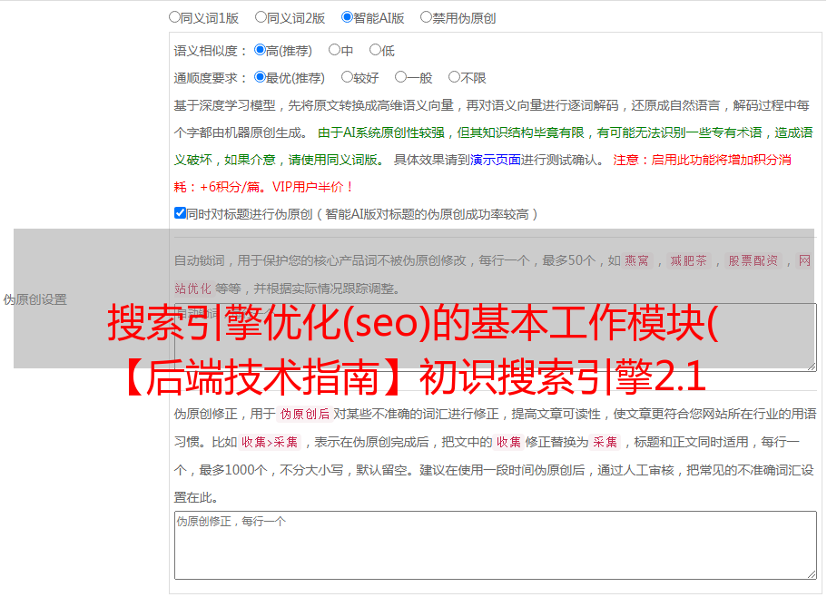Toggle 同时对标题进行伪原创 checkbox
This screenshot has height=597, width=827.
click(x=180, y=213)
